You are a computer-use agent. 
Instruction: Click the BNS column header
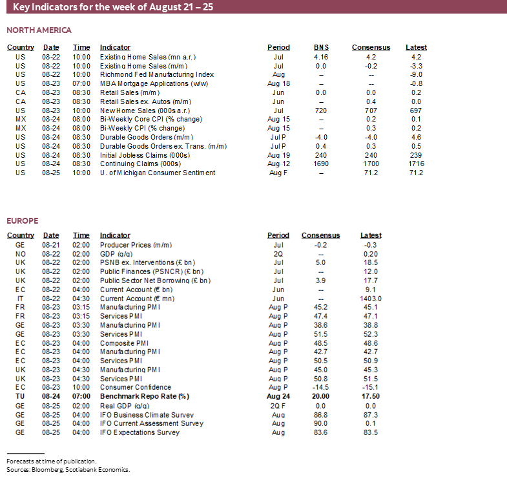click(321, 47)
